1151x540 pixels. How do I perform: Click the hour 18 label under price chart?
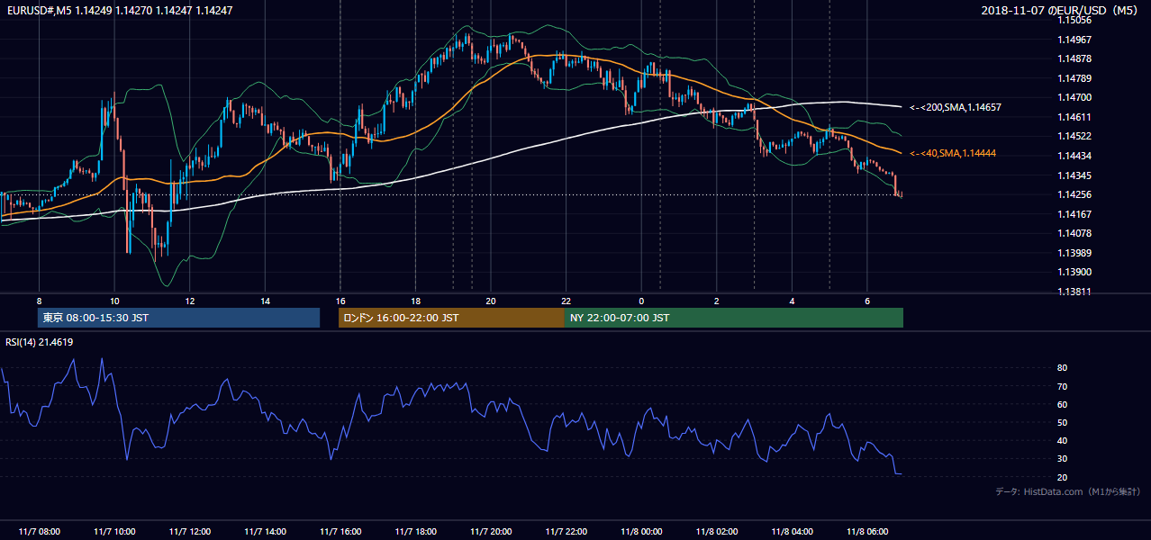(415, 301)
